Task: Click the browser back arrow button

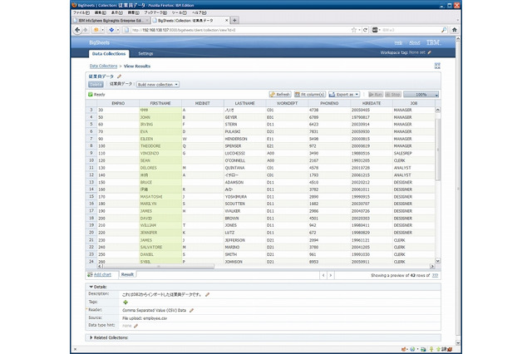Action: [77, 30]
